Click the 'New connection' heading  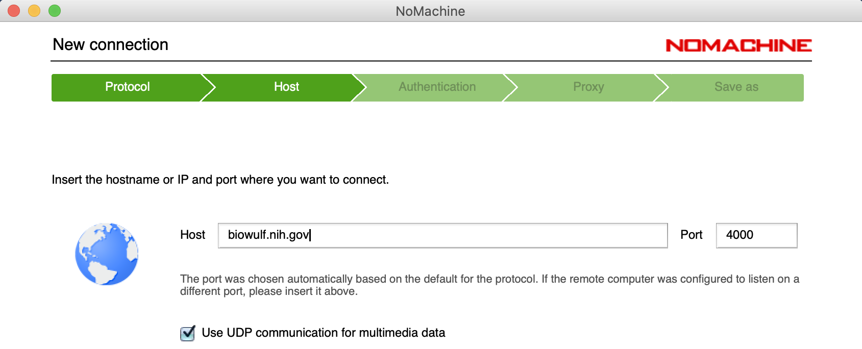click(110, 45)
